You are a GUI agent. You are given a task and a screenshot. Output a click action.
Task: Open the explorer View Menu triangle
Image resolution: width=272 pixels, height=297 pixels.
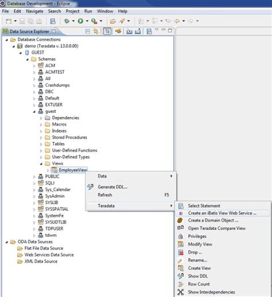click(157, 30)
